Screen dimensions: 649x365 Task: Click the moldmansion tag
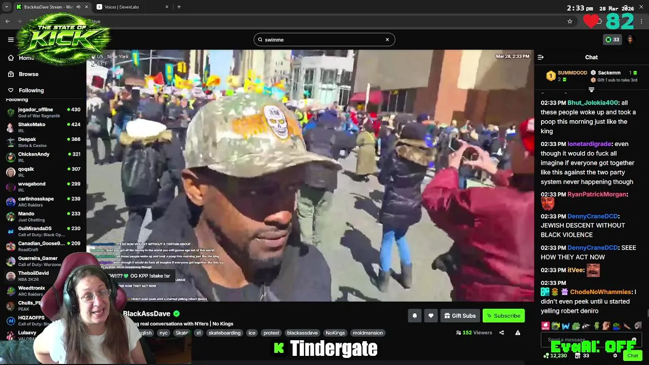pos(368,333)
